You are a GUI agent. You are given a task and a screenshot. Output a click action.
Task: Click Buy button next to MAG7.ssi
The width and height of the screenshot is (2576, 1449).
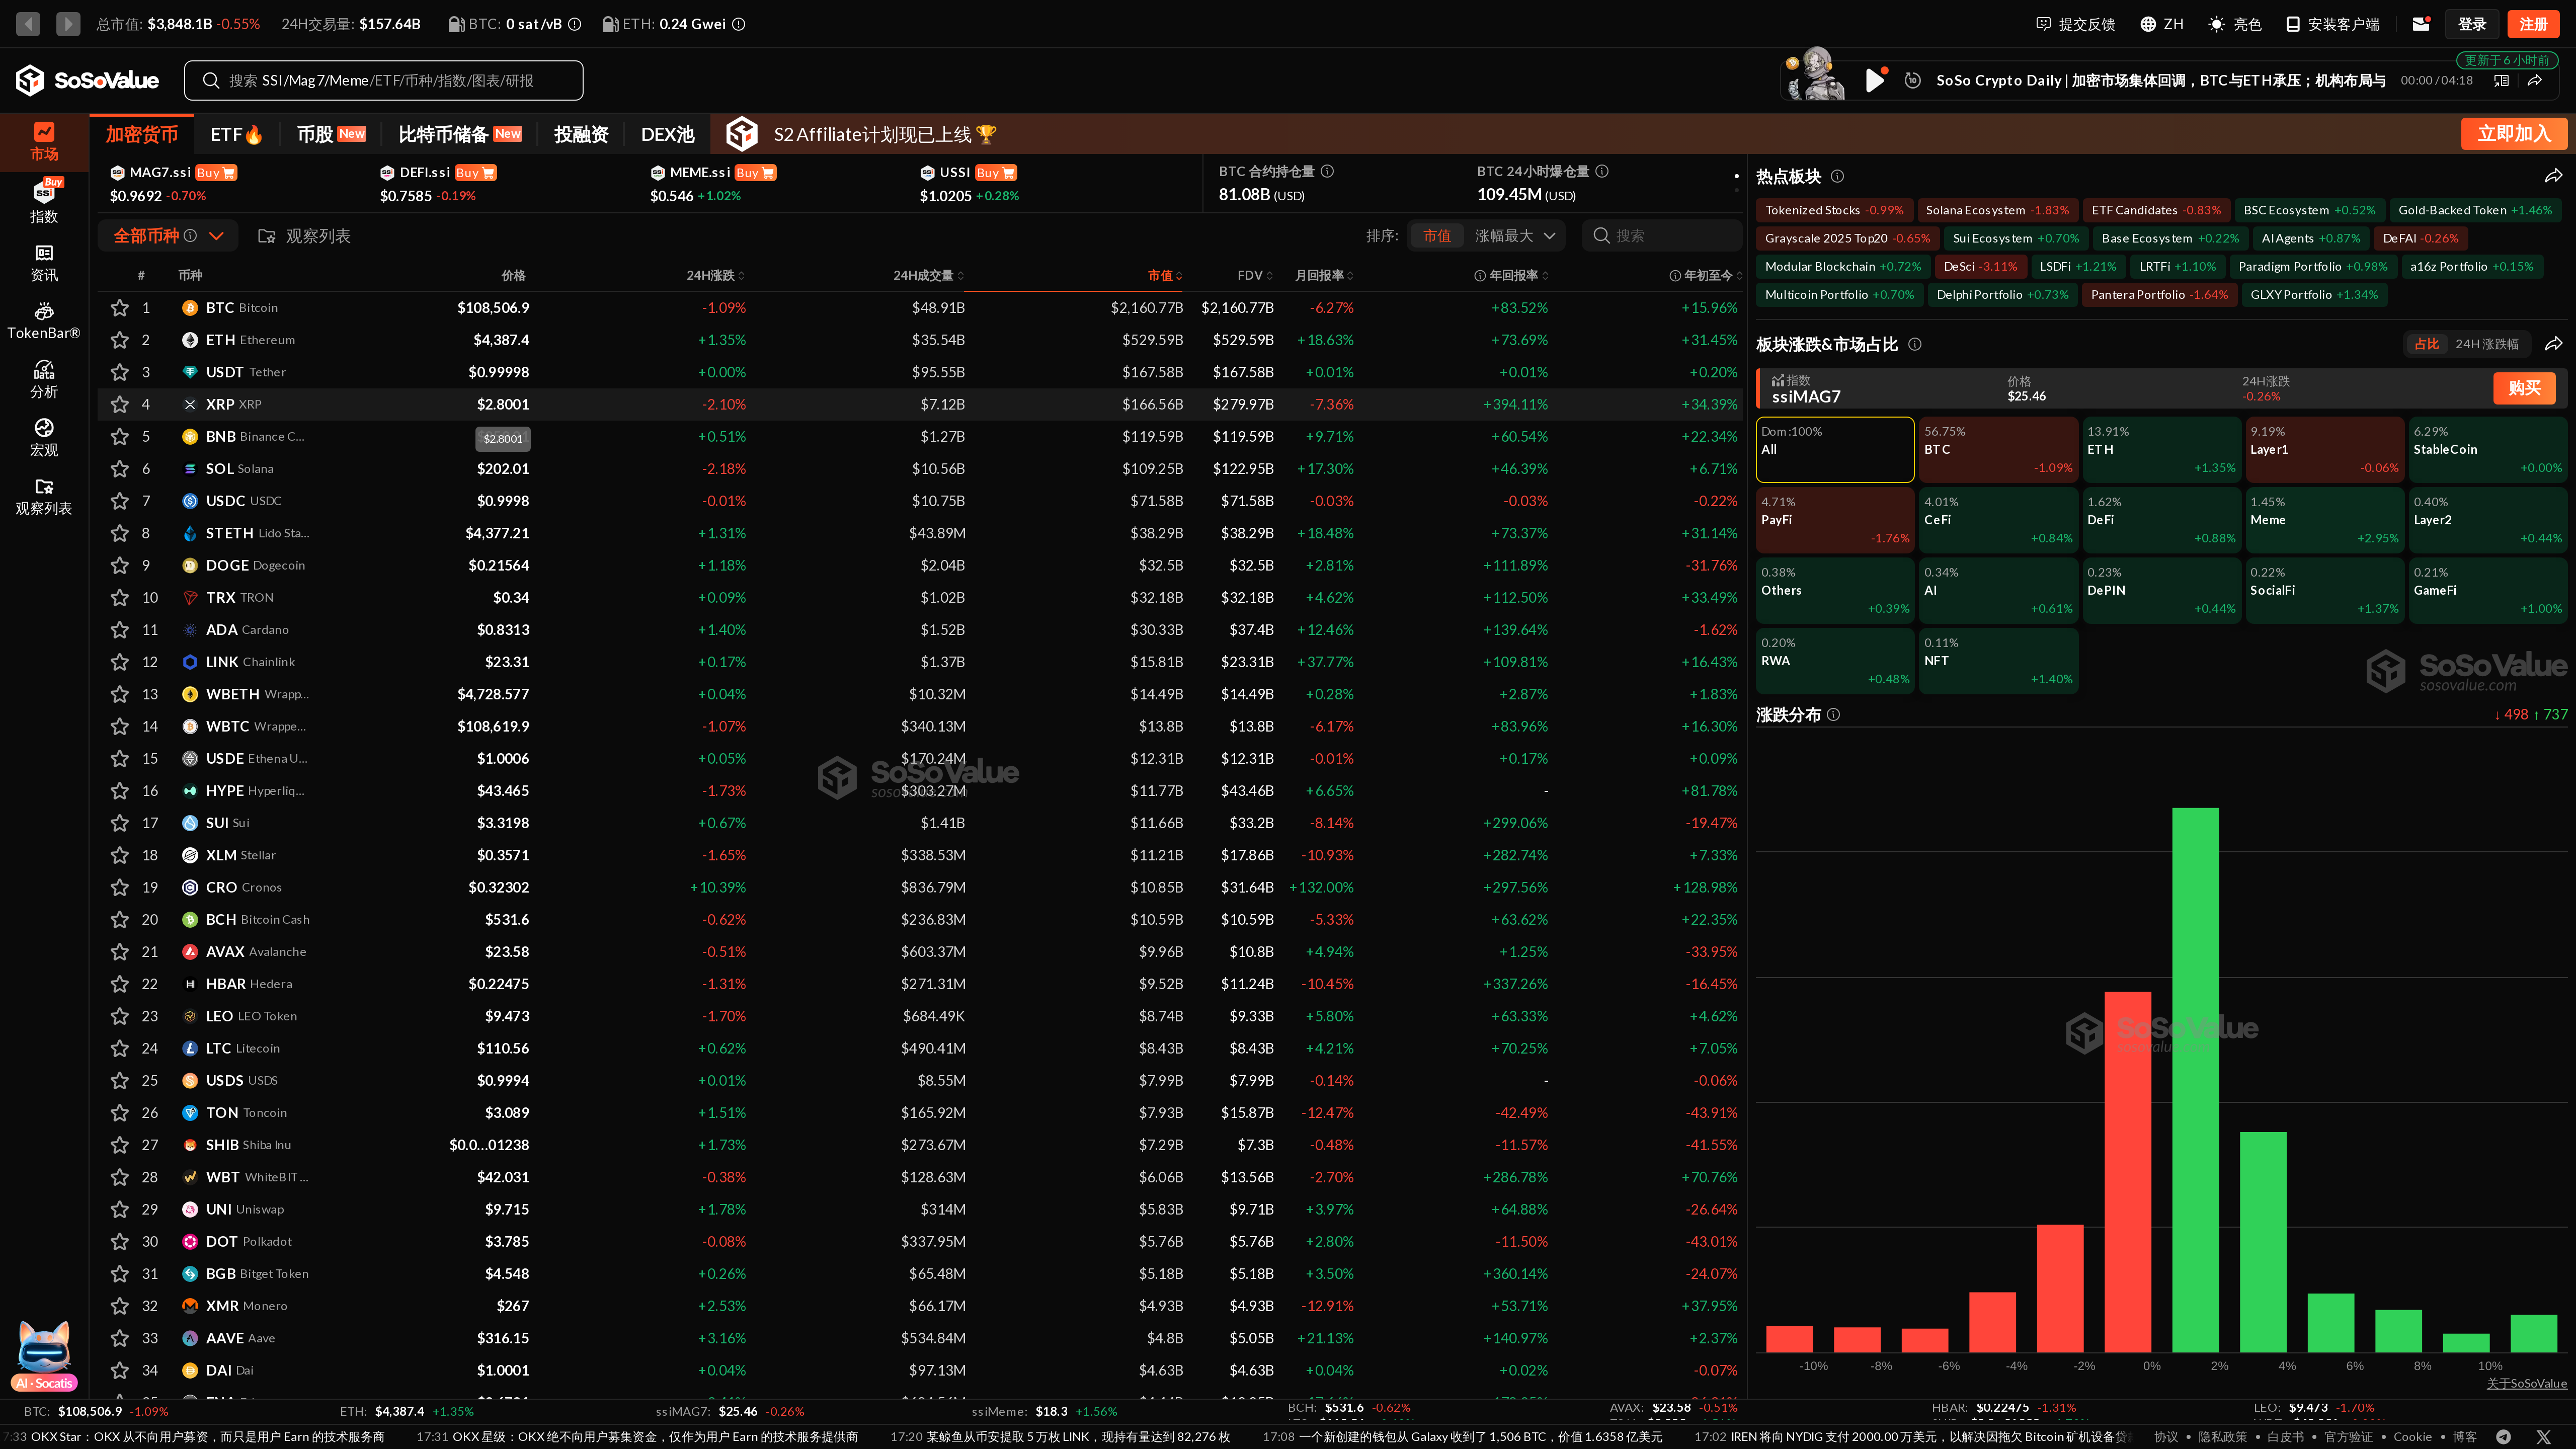tap(216, 173)
